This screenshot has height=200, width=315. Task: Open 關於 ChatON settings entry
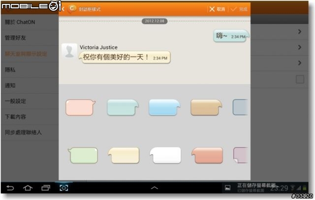[x=30, y=22]
